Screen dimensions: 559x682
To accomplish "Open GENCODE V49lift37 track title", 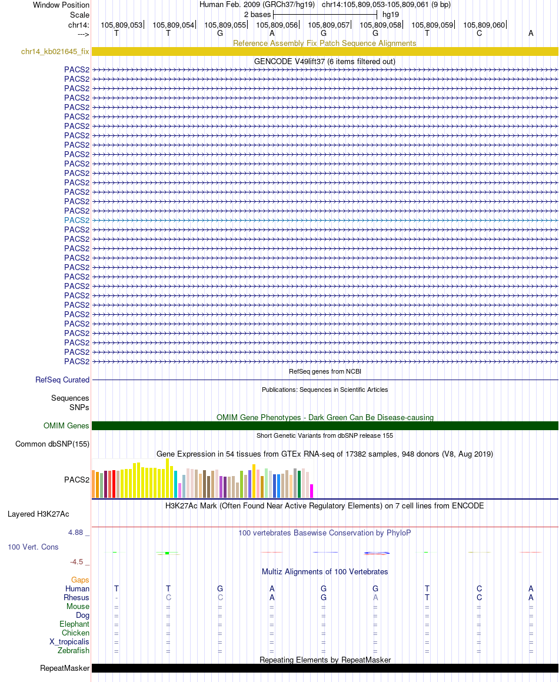I will (325, 61).
